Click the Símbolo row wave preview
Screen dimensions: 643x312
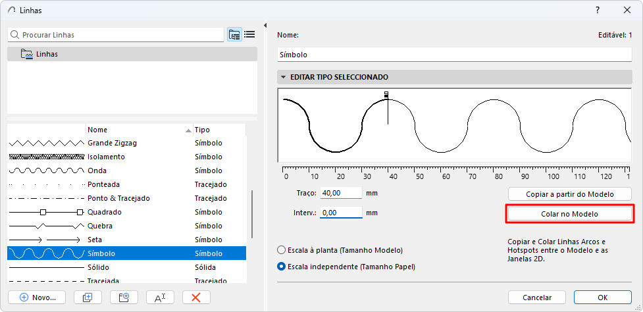(46, 253)
